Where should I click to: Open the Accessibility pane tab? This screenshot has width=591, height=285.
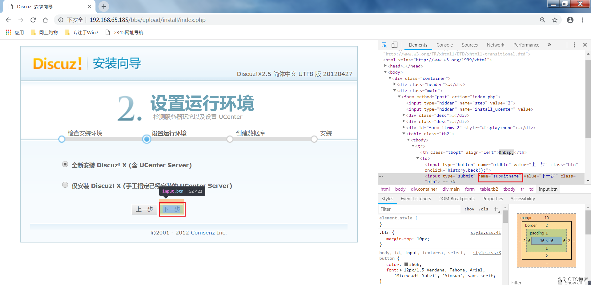click(x=523, y=199)
